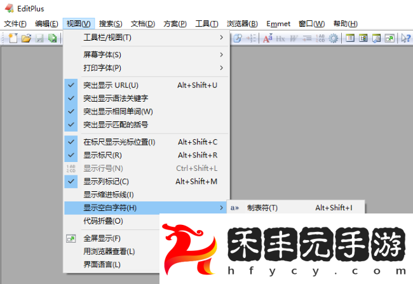
Task: Click the Hx hex viewer toolbar icon
Action: [x=280, y=39]
